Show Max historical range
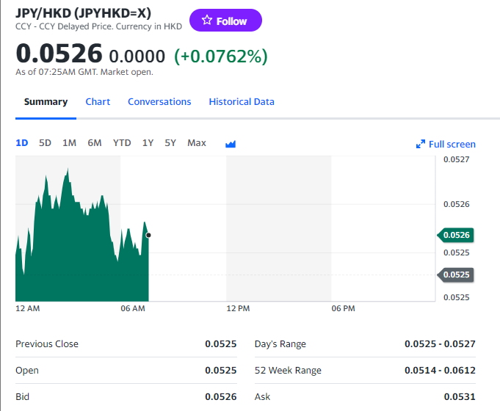This screenshot has width=500, height=411. pos(197,143)
